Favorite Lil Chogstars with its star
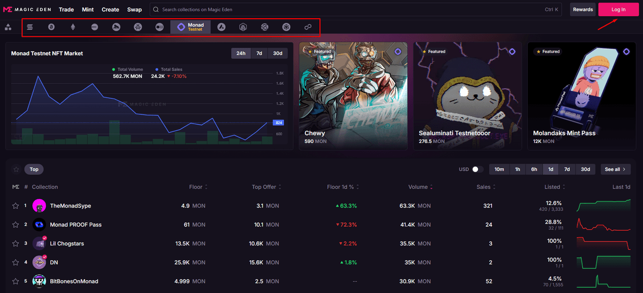Viewport: 643px width, 293px height. click(16, 243)
